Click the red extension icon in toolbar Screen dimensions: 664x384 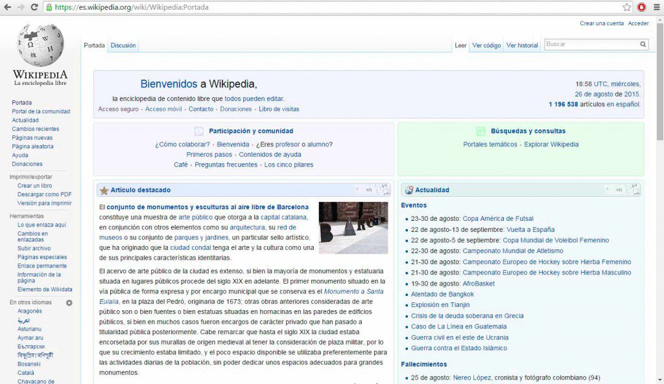pyautogui.click(x=641, y=7)
